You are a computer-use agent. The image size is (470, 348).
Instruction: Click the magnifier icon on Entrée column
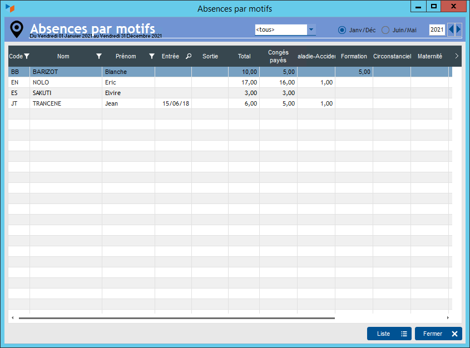pos(189,56)
